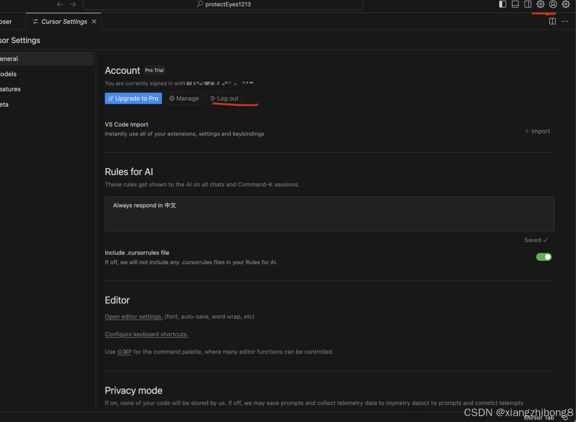Click the Log out button
Screen dimensions: 576x422
point(225,99)
